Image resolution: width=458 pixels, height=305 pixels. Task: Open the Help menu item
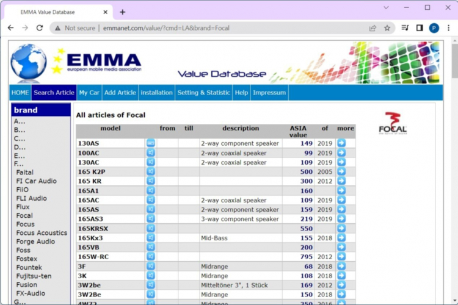coord(241,93)
